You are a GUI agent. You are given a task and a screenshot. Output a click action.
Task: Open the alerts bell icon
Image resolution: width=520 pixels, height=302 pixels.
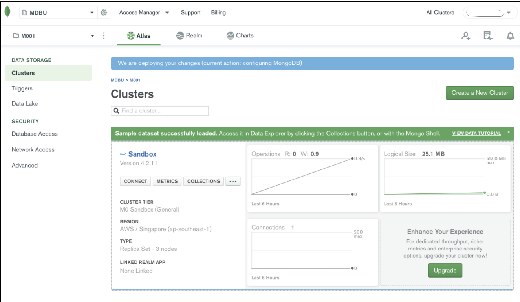click(x=510, y=36)
